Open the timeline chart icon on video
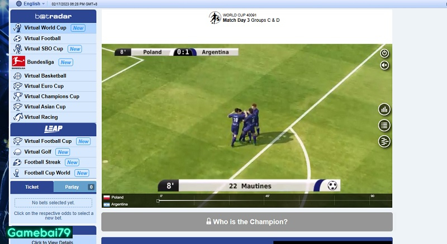 [x=384, y=141]
